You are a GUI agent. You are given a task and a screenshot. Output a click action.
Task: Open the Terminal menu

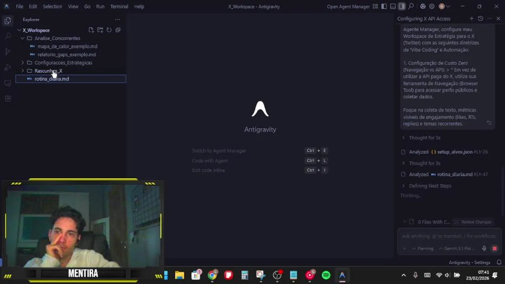click(119, 6)
